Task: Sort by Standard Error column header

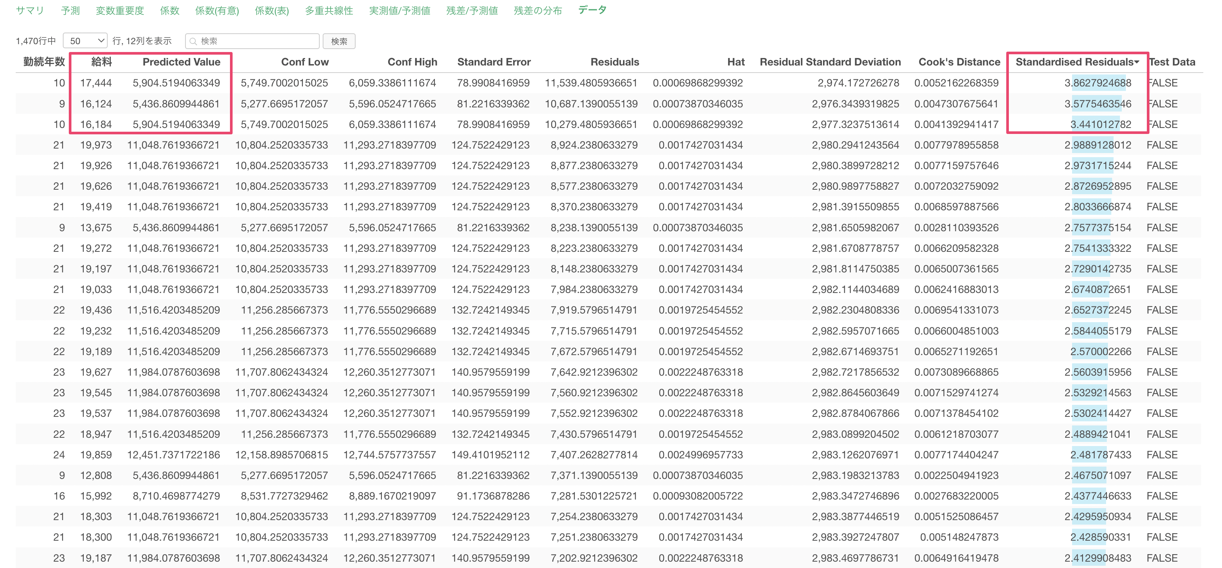Action: (494, 62)
